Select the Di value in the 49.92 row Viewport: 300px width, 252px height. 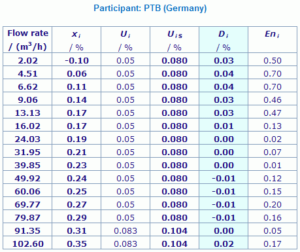[224, 177]
